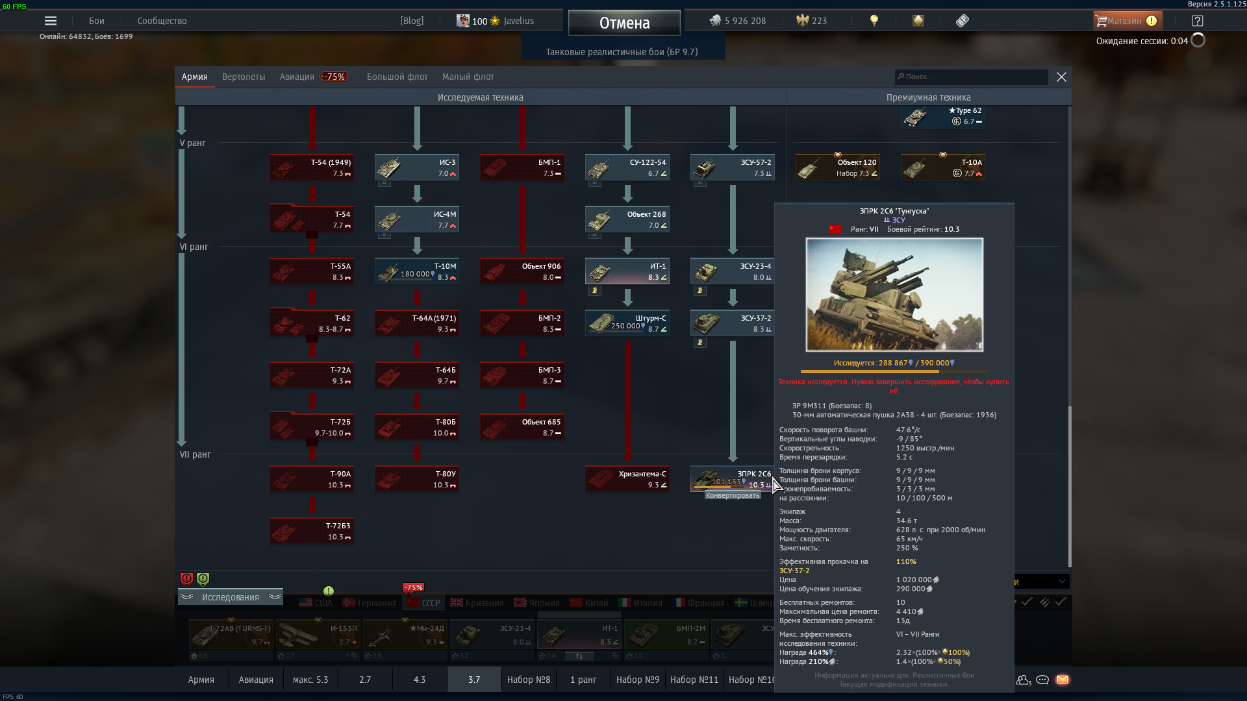The width and height of the screenshot is (1247, 701).
Task: Switch to the Вертолёты tab
Action: coord(244,77)
